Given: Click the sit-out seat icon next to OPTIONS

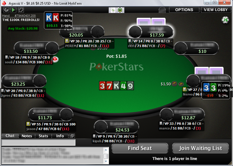Looking at the screenshot, I should 162,10.
